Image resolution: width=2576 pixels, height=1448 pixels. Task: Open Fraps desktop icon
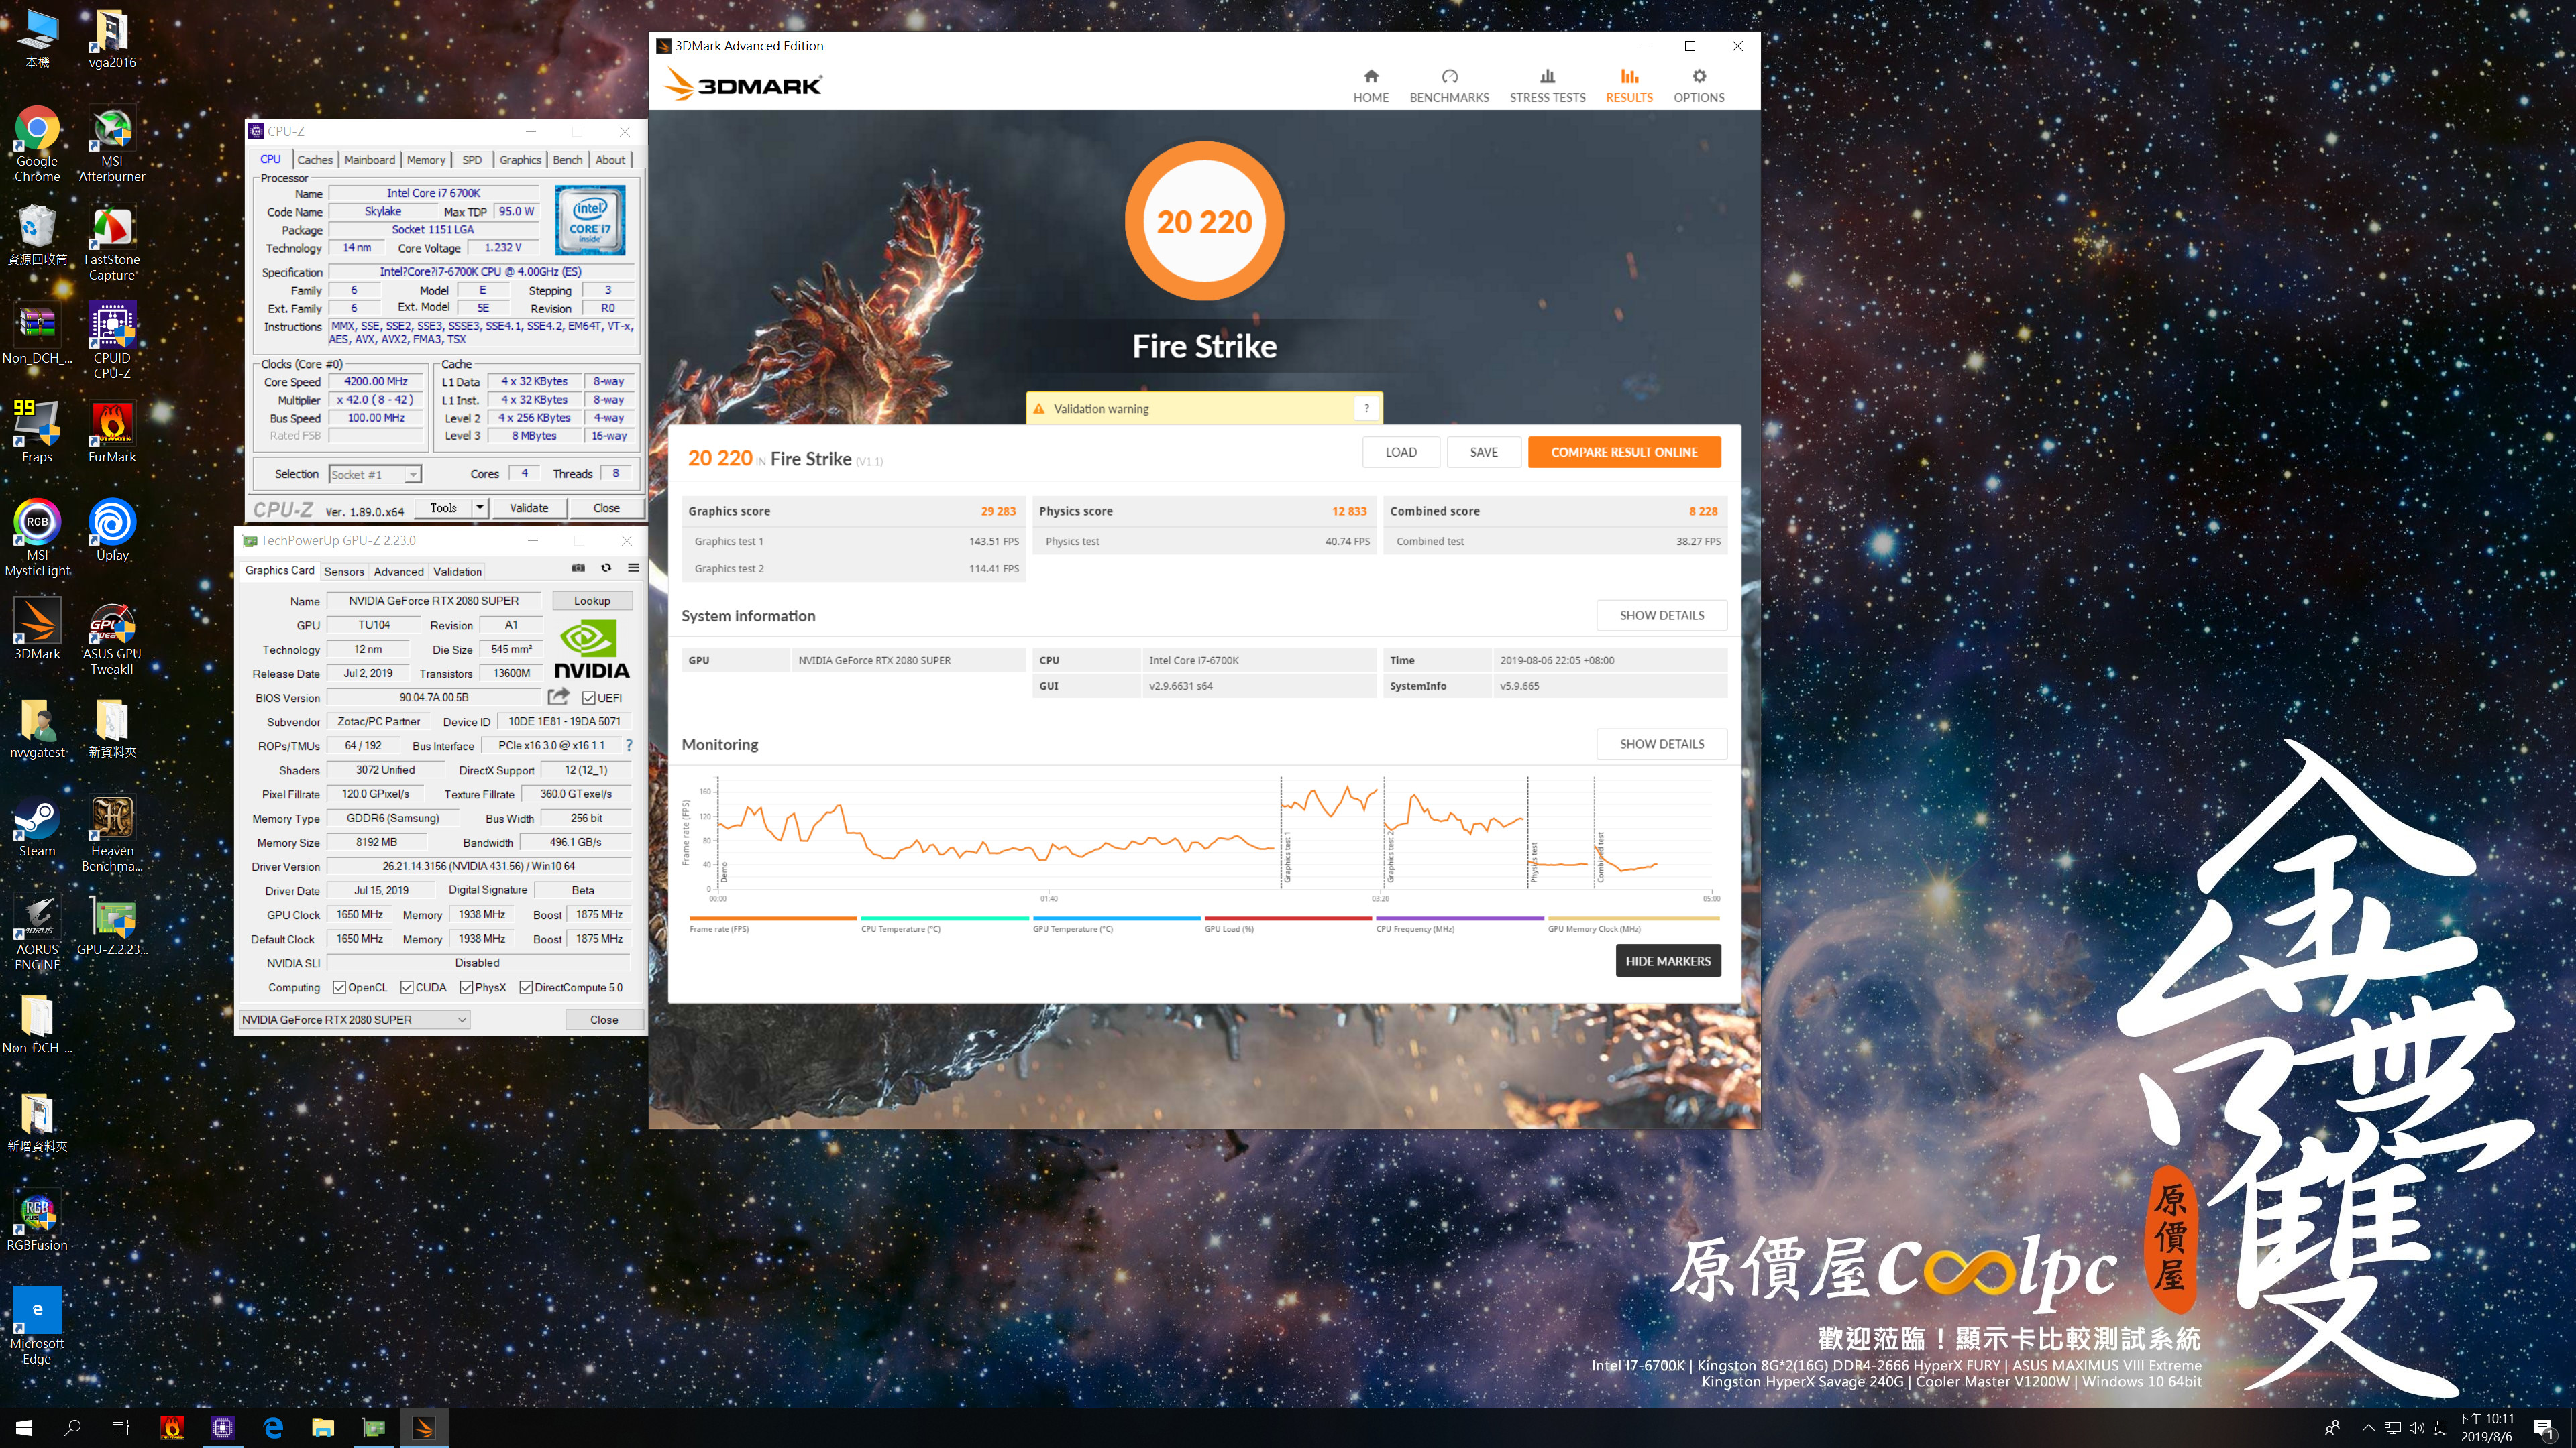[x=37, y=432]
